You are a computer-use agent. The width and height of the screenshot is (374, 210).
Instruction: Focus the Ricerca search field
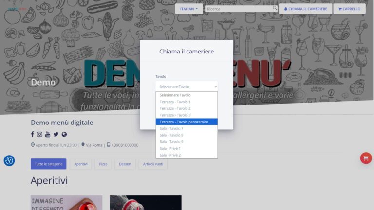(x=239, y=9)
